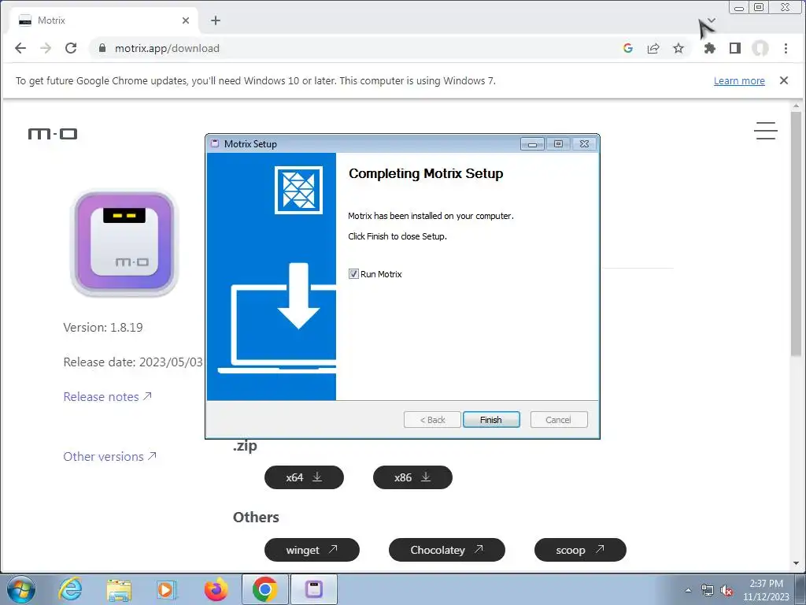The width and height of the screenshot is (806, 605).
Task: Click the site lock icon in address bar
Action: 102,48
